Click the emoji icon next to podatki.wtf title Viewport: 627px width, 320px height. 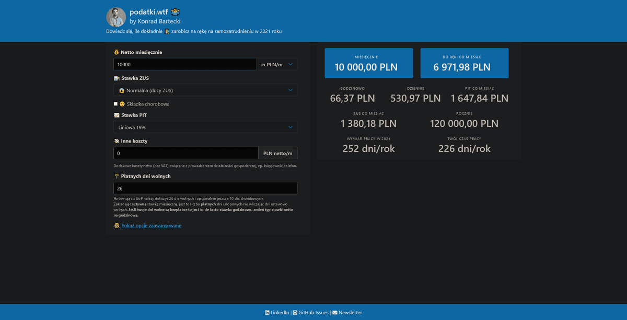tap(176, 12)
